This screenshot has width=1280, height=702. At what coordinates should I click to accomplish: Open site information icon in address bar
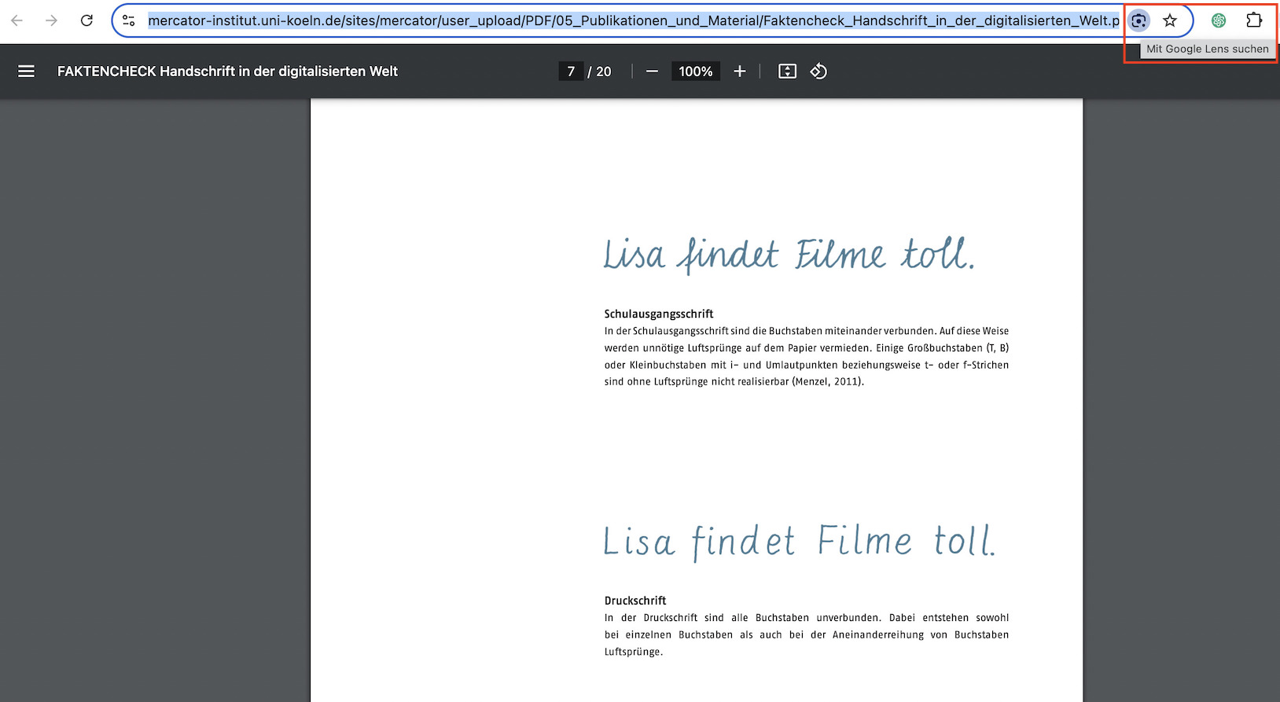click(x=129, y=20)
